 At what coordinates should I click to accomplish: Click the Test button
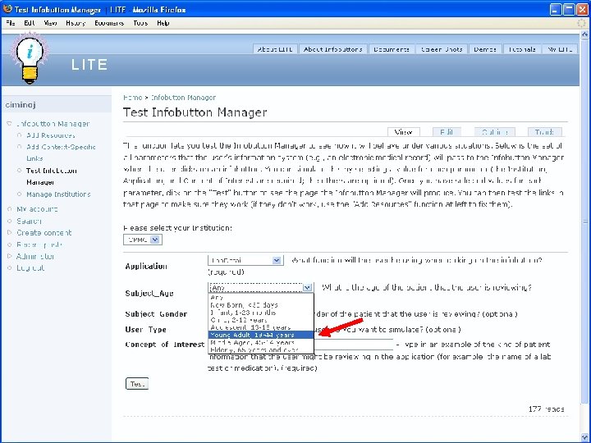[x=137, y=383]
